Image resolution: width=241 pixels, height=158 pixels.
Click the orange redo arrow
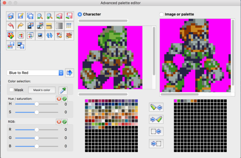point(20,26)
